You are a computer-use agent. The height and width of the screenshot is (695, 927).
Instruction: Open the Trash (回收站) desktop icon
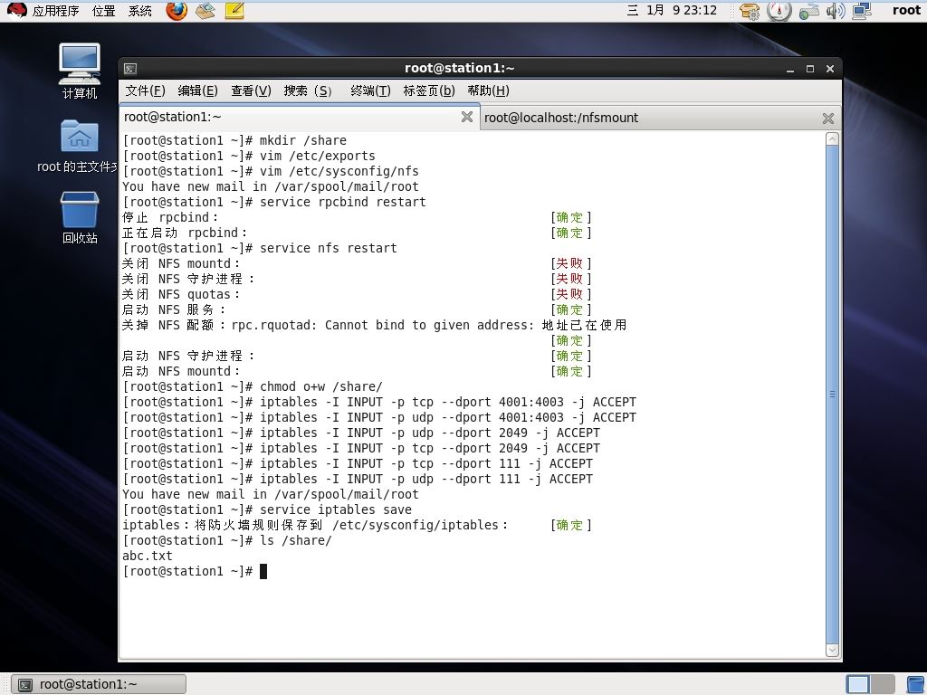[80, 217]
